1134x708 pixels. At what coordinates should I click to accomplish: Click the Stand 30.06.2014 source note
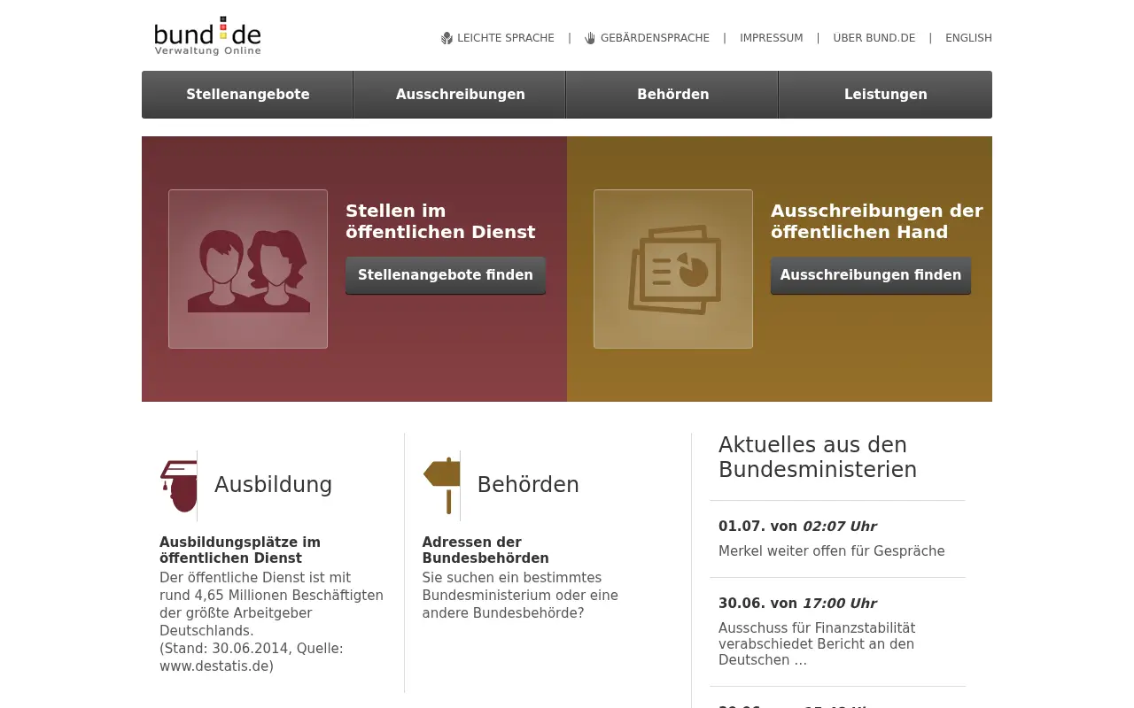point(251,658)
